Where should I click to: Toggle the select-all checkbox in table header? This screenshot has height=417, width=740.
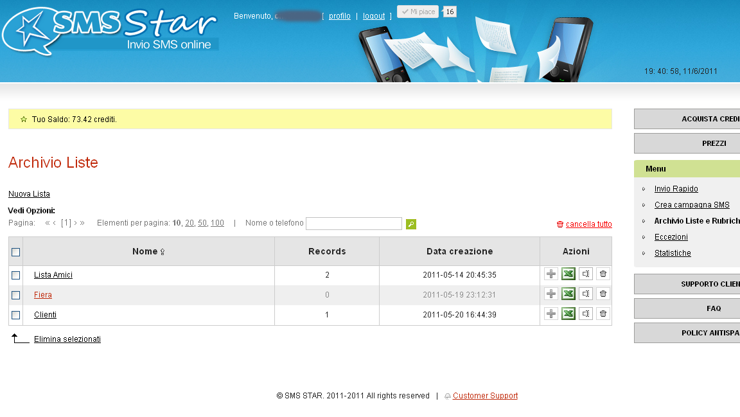click(16, 252)
